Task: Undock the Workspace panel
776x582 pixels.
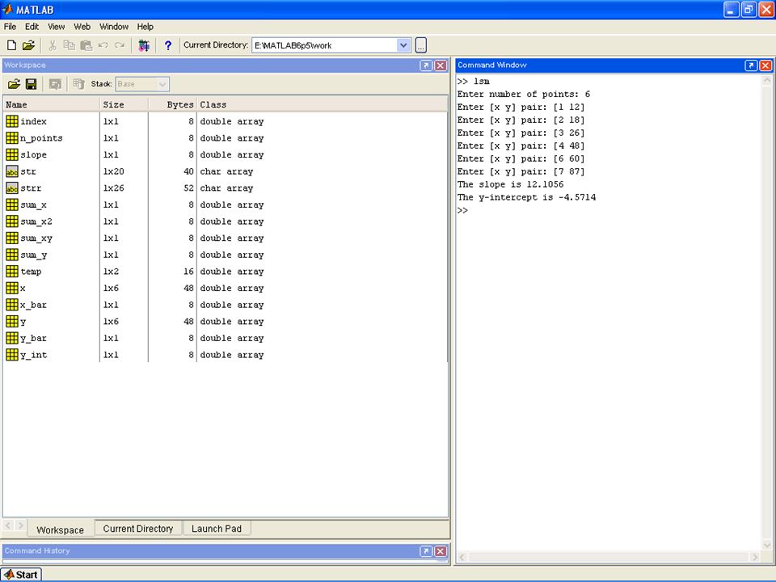Action: [426, 65]
